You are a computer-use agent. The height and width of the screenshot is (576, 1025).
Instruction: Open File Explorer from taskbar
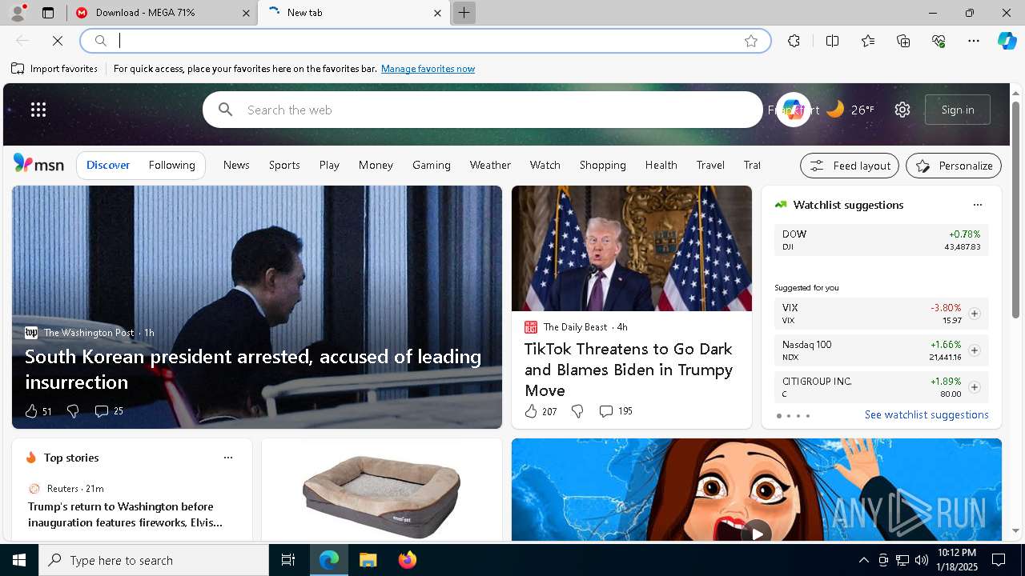(368, 560)
